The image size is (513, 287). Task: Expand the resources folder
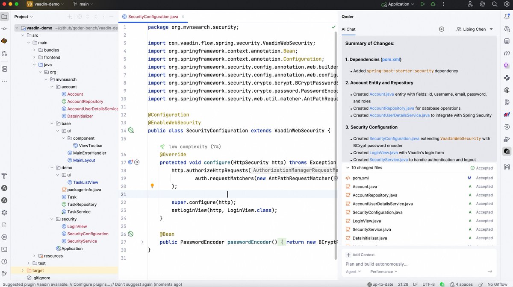[35, 256]
